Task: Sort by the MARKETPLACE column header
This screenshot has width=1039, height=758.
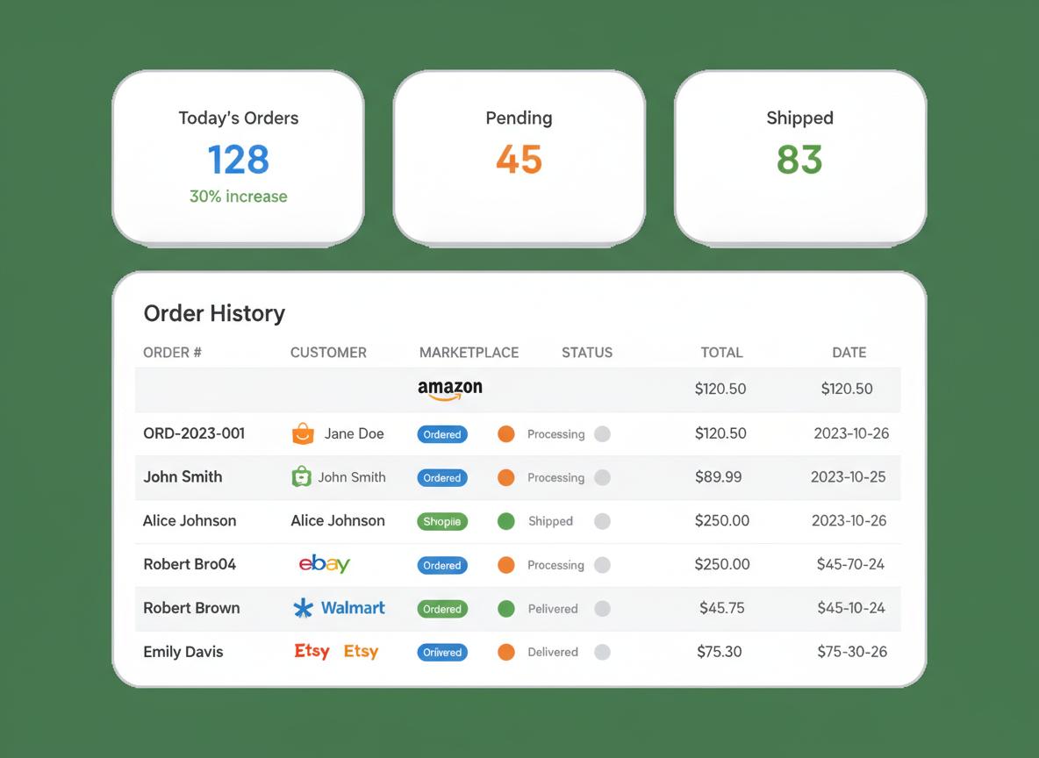Action: tap(469, 353)
